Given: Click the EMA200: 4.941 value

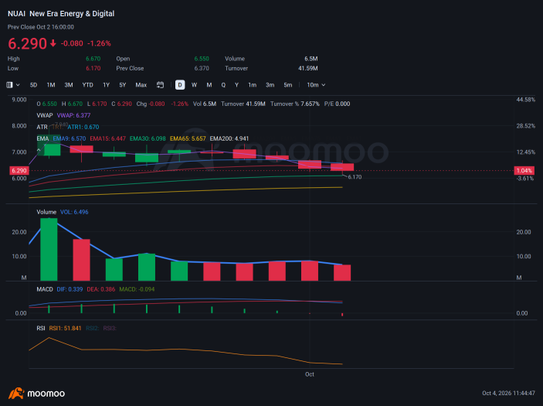Looking at the screenshot, I should click(229, 138).
